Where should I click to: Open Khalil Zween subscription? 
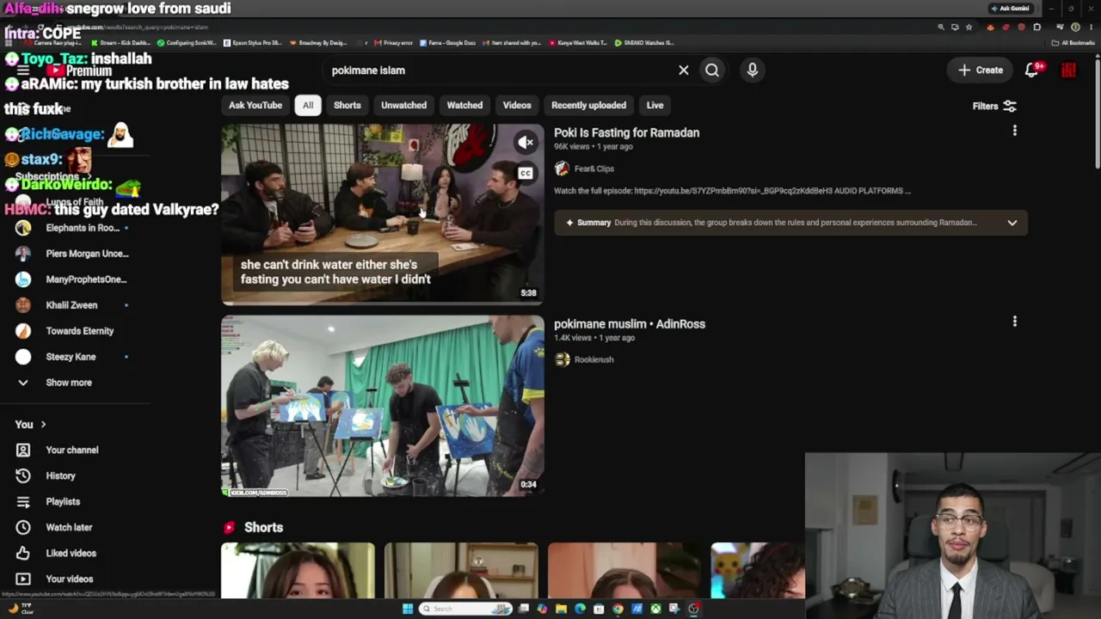click(x=72, y=305)
